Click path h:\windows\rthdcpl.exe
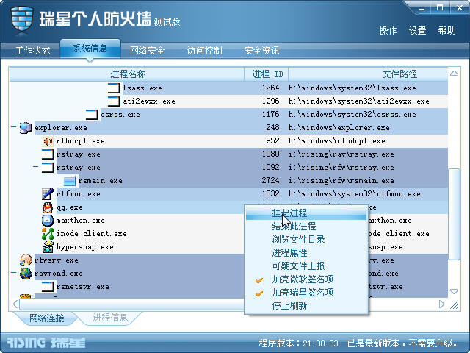The height and width of the screenshot is (353, 470). pos(336,140)
